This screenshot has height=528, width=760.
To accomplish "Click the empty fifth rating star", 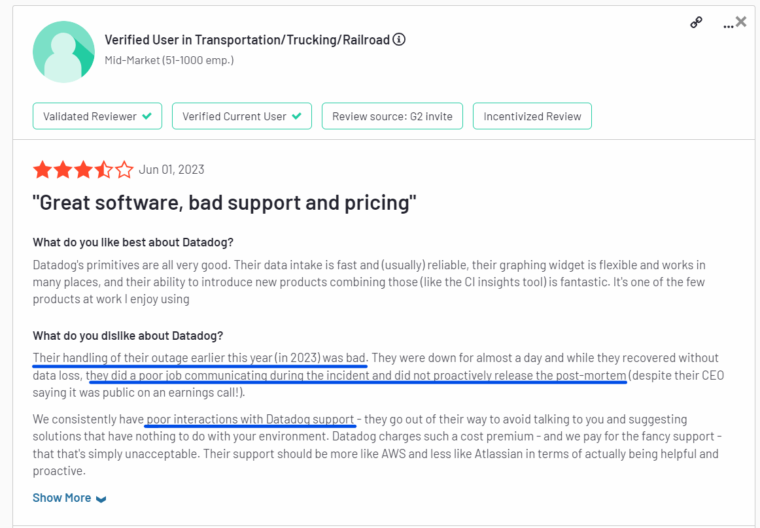I will [x=124, y=171].
